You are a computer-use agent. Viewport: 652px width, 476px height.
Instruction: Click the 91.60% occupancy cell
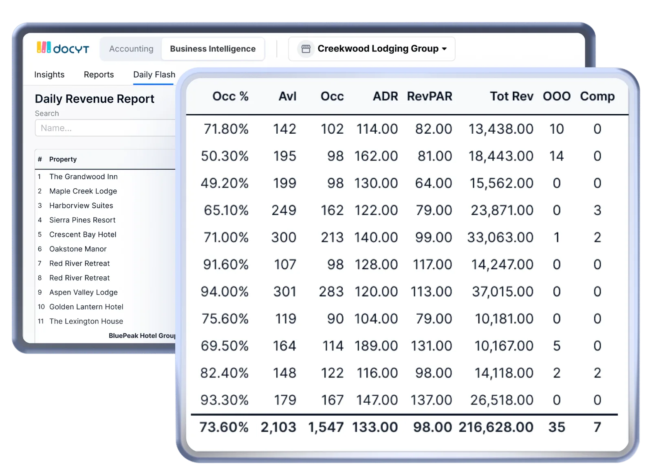226,264
